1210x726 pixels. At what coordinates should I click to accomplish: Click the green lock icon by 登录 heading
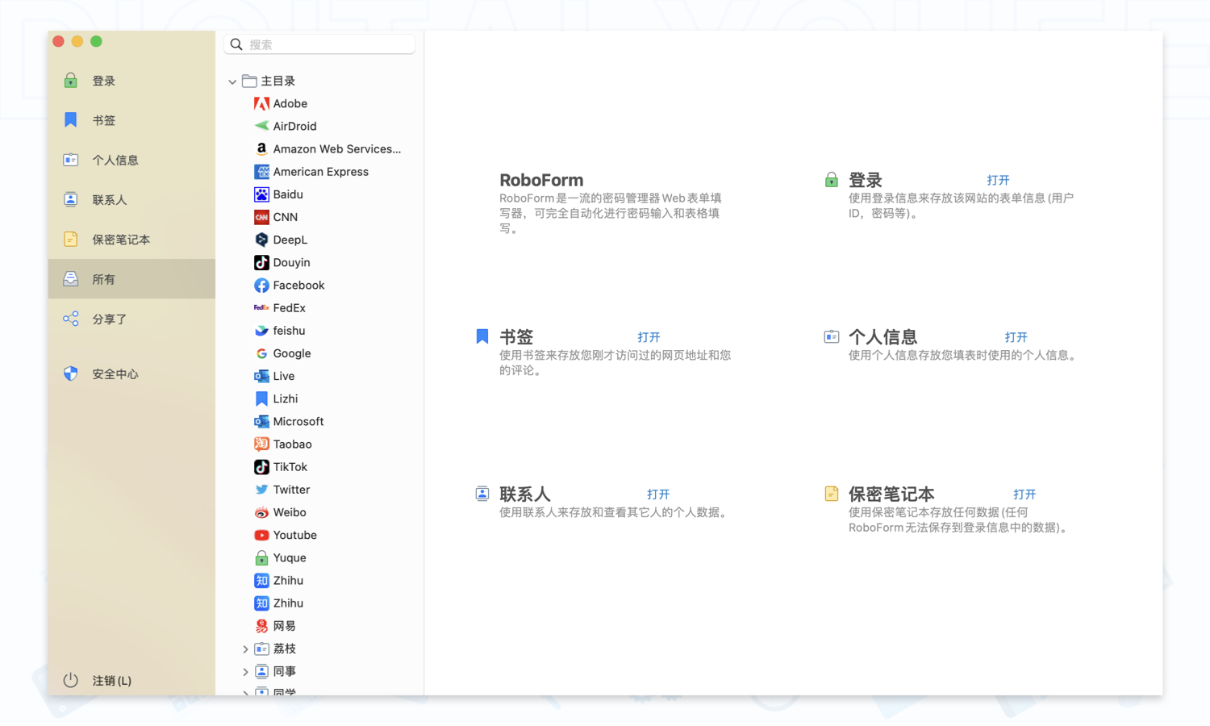[832, 179]
